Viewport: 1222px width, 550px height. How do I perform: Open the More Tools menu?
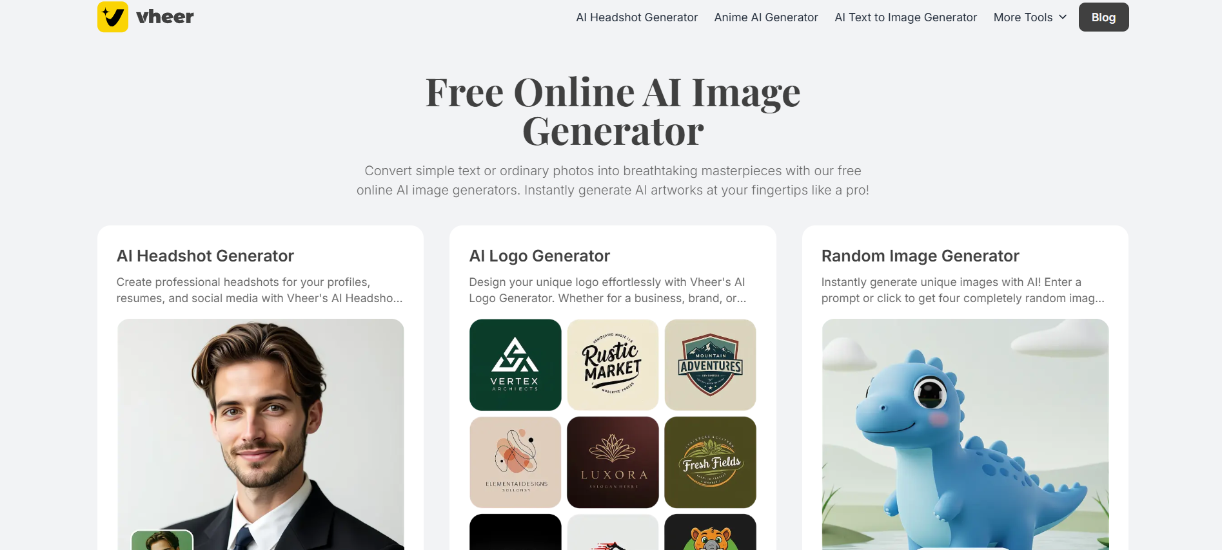click(1030, 17)
